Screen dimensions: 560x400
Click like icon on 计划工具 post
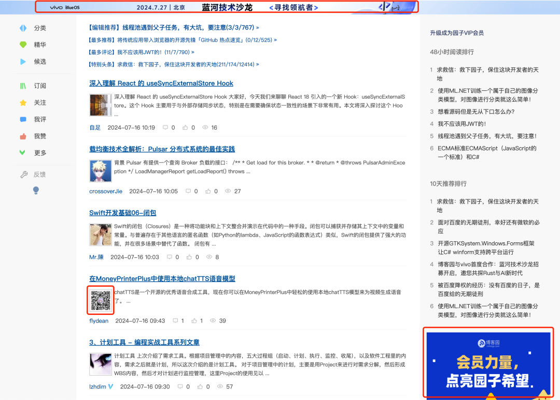click(x=200, y=387)
